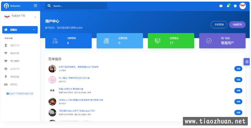Open messages via the envelope icon

(221, 6)
